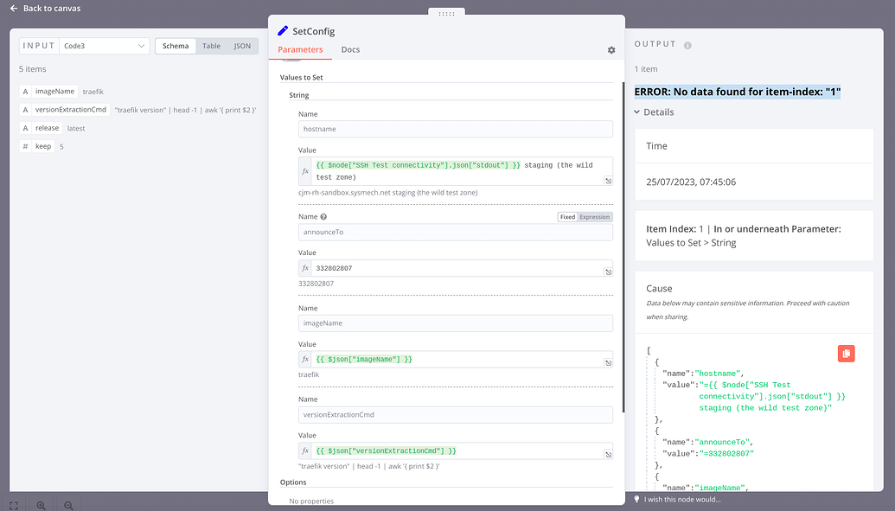Click the SetConfig pencil node icon
The height and width of the screenshot is (511, 895).
(x=283, y=31)
